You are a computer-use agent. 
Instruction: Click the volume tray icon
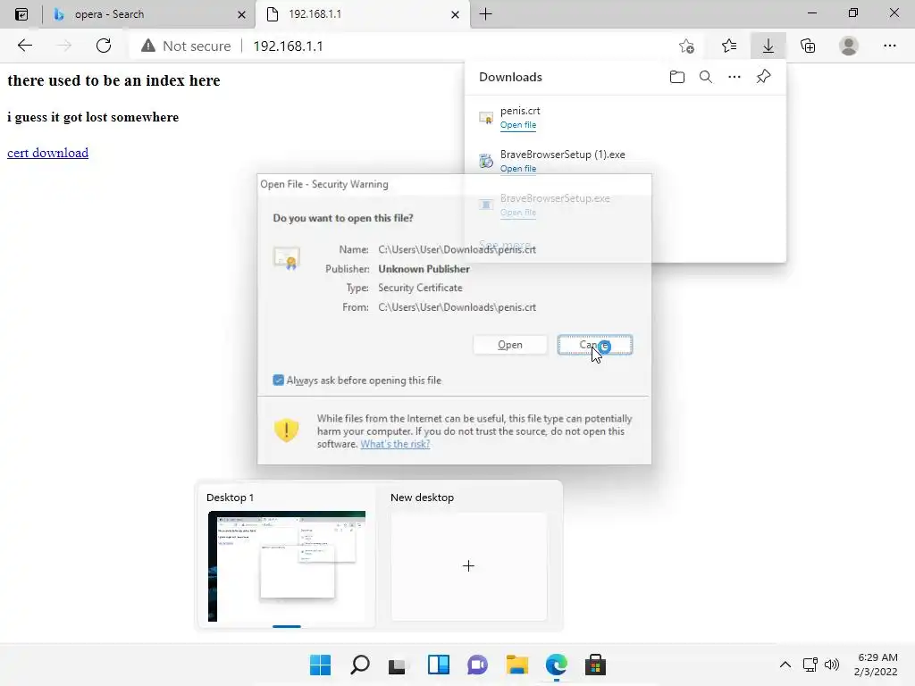(x=832, y=665)
